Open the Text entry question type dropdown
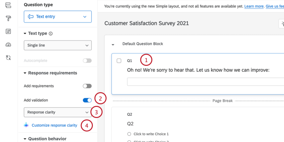The image size is (284, 142). coord(57,17)
